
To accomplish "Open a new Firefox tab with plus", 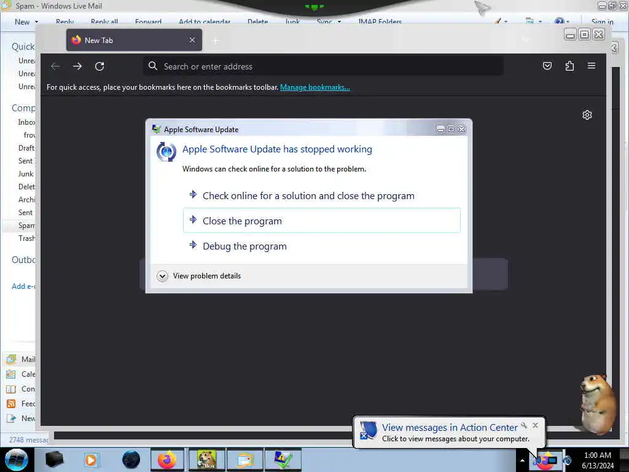I will 216,41.
